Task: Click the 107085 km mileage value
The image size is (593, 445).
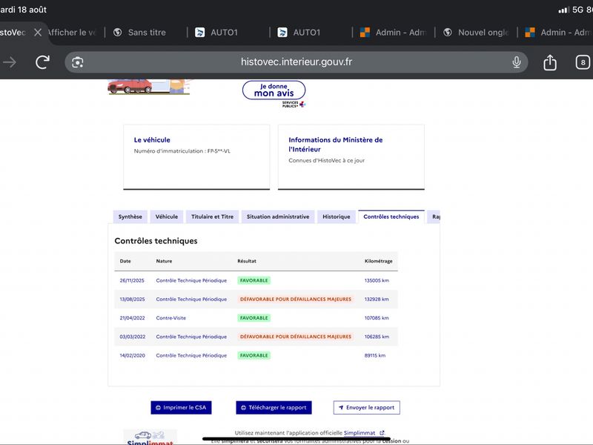Action: point(377,318)
